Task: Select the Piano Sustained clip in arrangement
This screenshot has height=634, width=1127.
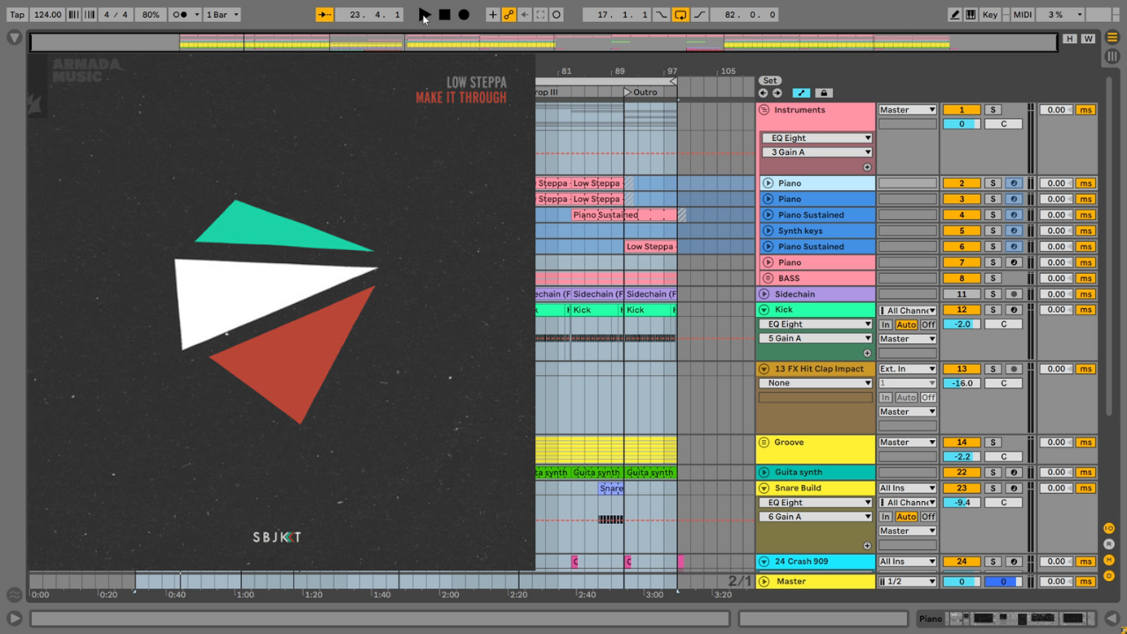Action: click(x=624, y=215)
